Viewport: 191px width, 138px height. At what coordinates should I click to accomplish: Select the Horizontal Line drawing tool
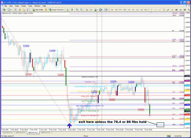[156, 10]
